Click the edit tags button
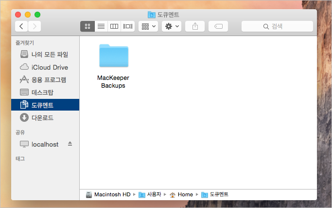The width and height of the screenshot is (332, 208). [x=218, y=26]
